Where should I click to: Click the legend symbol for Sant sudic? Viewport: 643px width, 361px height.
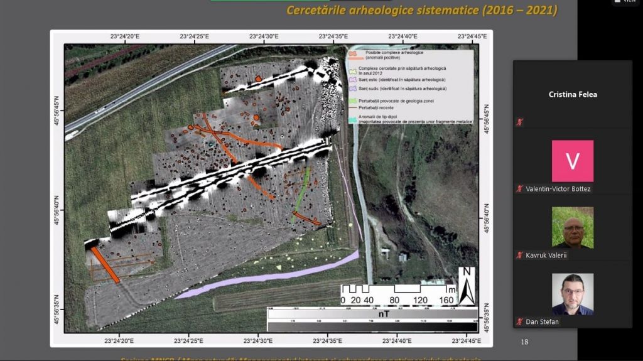coord(352,89)
